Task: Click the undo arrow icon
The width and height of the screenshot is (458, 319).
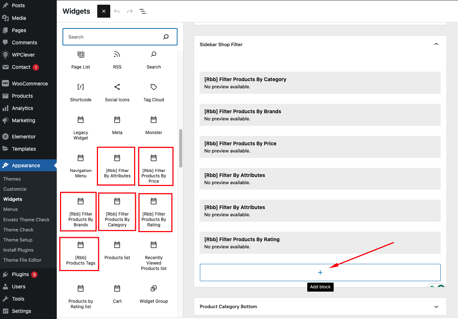Action: tap(117, 11)
